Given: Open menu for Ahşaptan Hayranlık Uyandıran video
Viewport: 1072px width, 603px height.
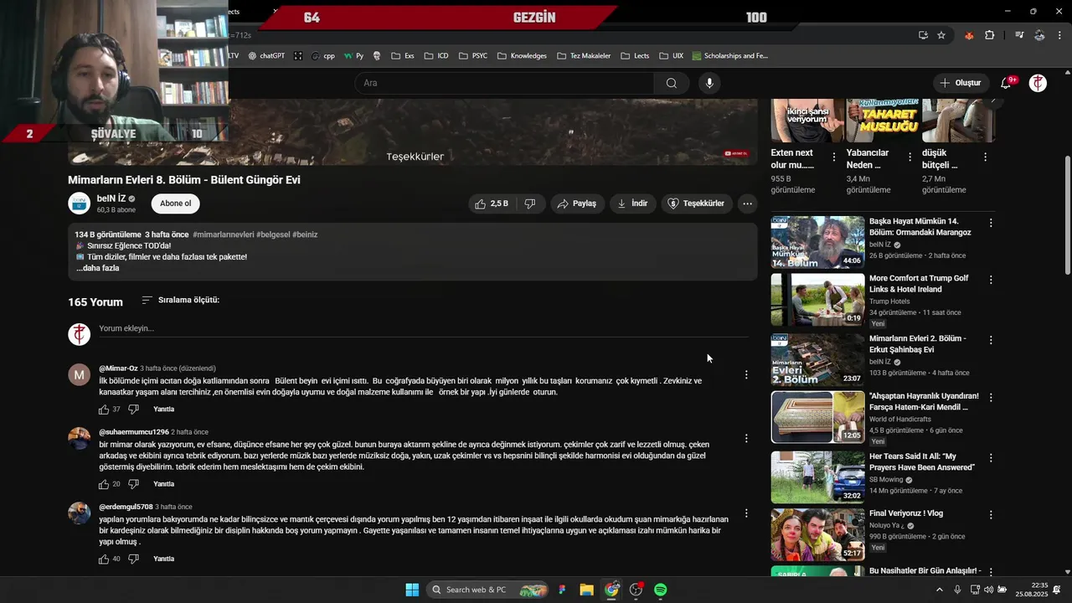Looking at the screenshot, I should pyautogui.click(x=991, y=398).
